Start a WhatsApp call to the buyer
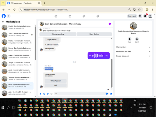 [56, 81]
